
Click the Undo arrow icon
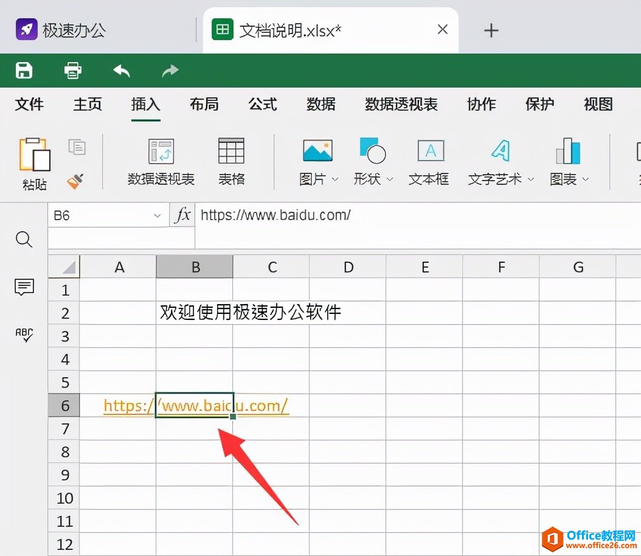[x=121, y=71]
